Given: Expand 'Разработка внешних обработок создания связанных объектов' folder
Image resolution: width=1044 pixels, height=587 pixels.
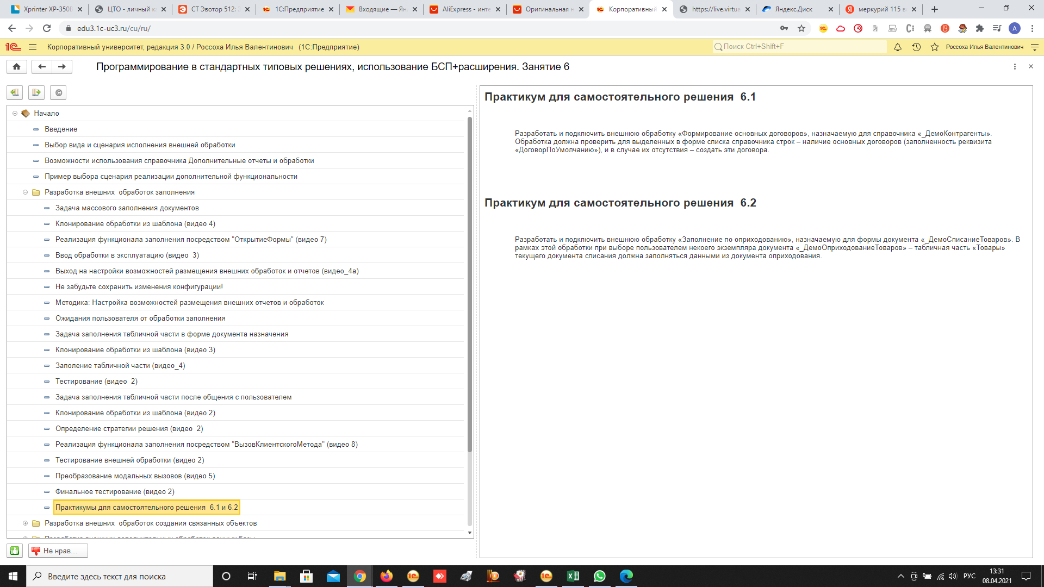Looking at the screenshot, I should pyautogui.click(x=26, y=523).
